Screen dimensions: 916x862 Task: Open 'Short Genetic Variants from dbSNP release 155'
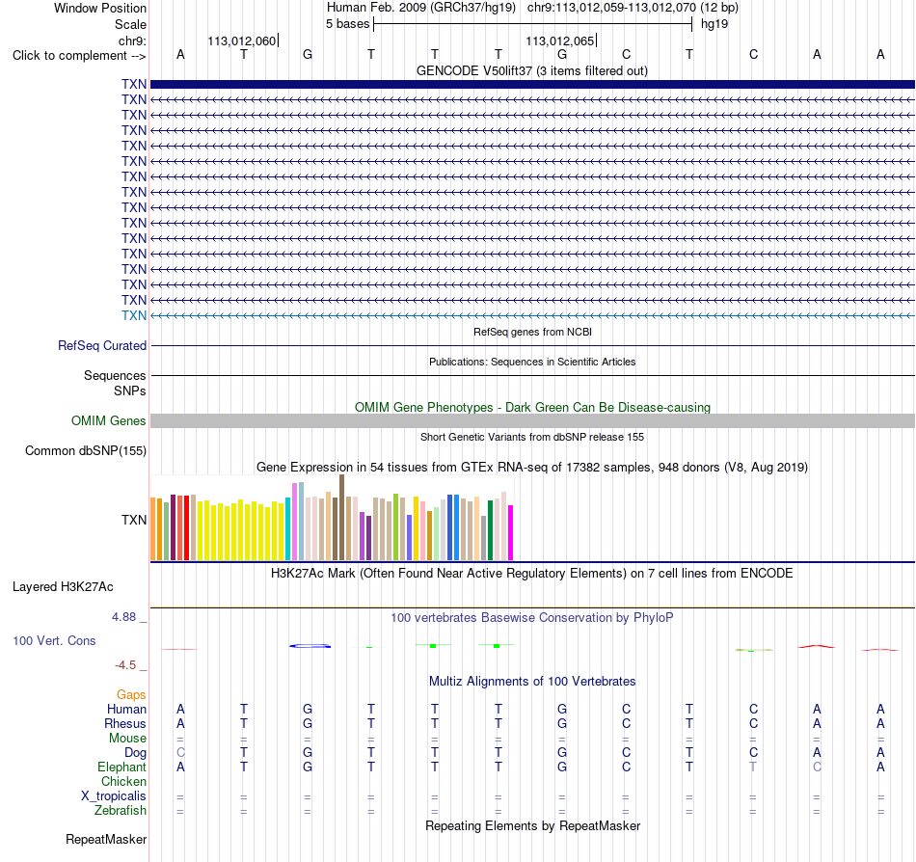[x=532, y=437]
